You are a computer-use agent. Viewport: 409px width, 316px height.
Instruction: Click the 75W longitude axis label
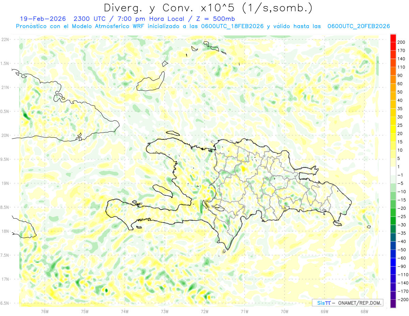click(x=85, y=312)
